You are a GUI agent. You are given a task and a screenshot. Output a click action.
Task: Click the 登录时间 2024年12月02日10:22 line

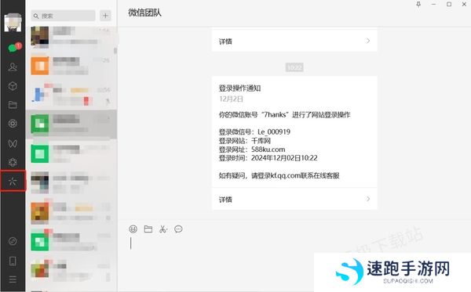(x=268, y=158)
